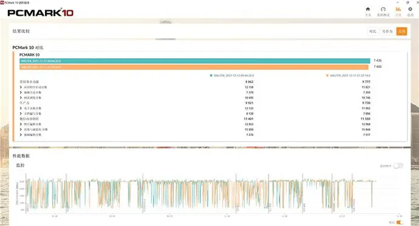Click the small PCMark app icon in title bar
The image size is (419, 226).
(2, 2)
